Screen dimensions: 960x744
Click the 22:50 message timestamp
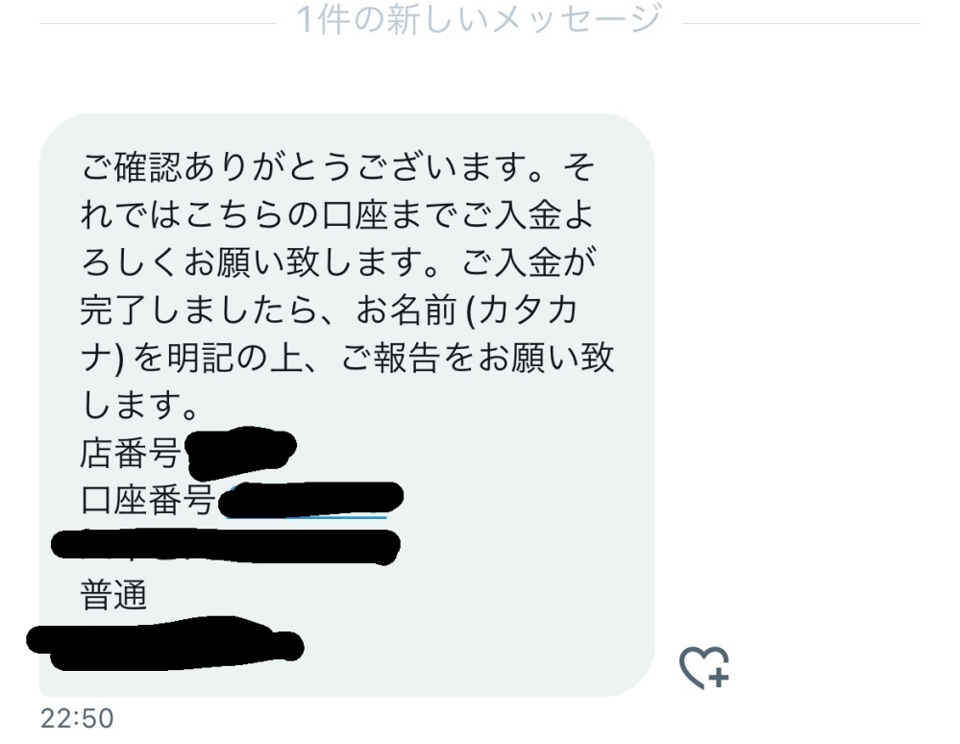point(77,718)
